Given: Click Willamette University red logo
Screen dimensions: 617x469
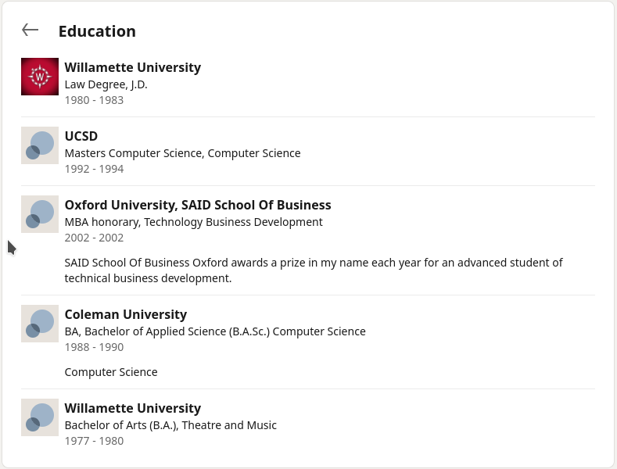Looking at the screenshot, I should pyautogui.click(x=40, y=77).
